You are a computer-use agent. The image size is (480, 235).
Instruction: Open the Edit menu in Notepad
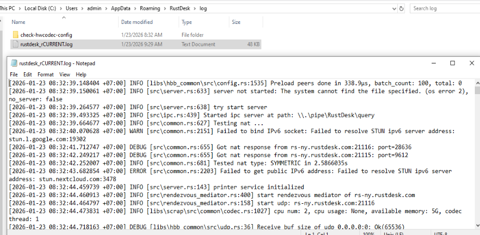28,74
